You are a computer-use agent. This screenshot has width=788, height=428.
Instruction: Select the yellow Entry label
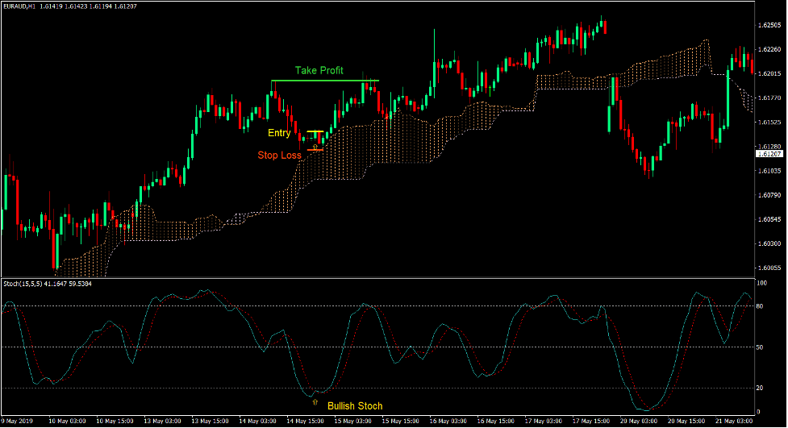tap(279, 133)
